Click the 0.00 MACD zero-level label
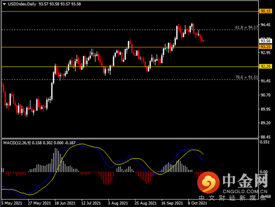This screenshot has width=275, height=207. 264,172
